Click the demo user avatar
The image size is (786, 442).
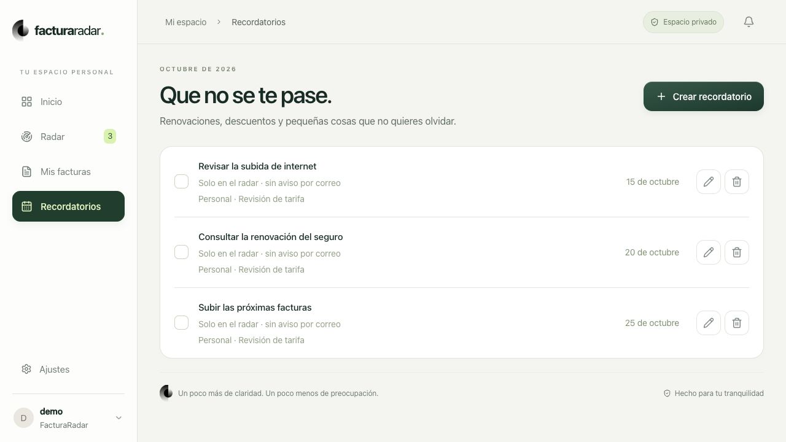pyautogui.click(x=23, y=418)
